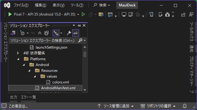Click the device layout toolbar icon
The height and width of the screenshot is (110, 197).
coord(131,14)
